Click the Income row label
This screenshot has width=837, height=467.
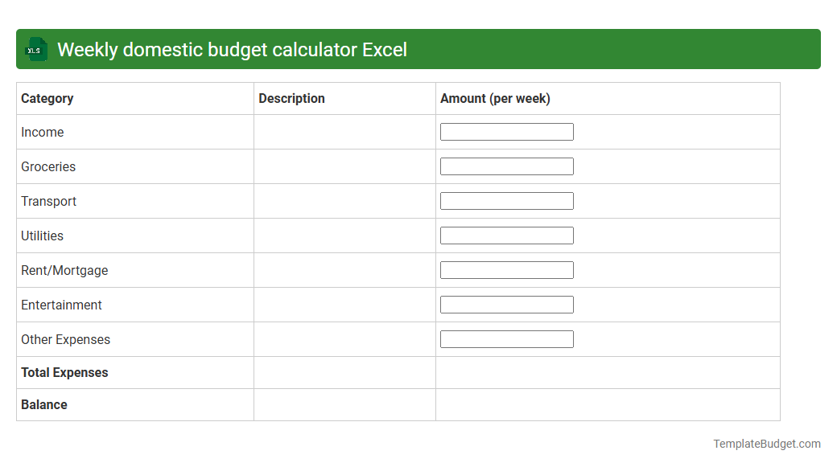pos(42,132)
